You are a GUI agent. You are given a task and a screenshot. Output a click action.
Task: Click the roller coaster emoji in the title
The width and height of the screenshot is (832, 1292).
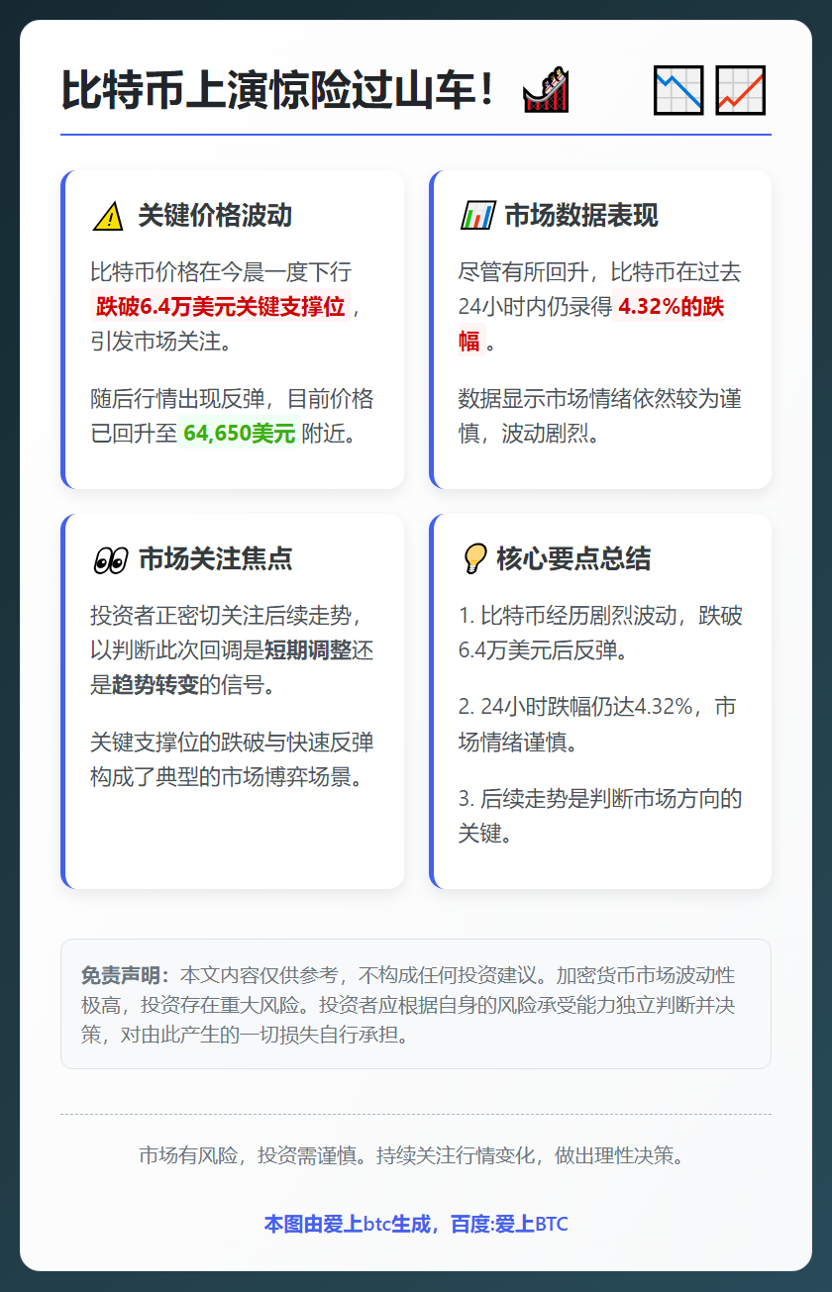(547, 90)
